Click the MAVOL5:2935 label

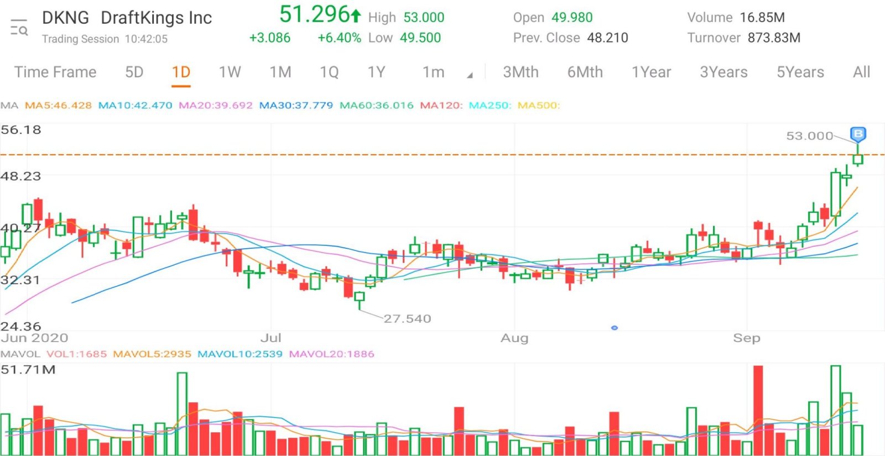[x=152, y=354]
